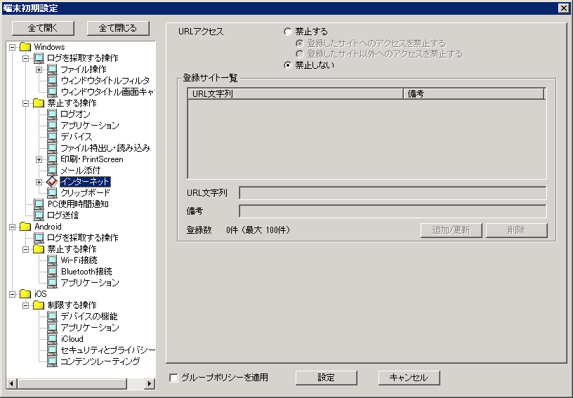Select the 禁止しない radio button

click(x=288, y=66)
